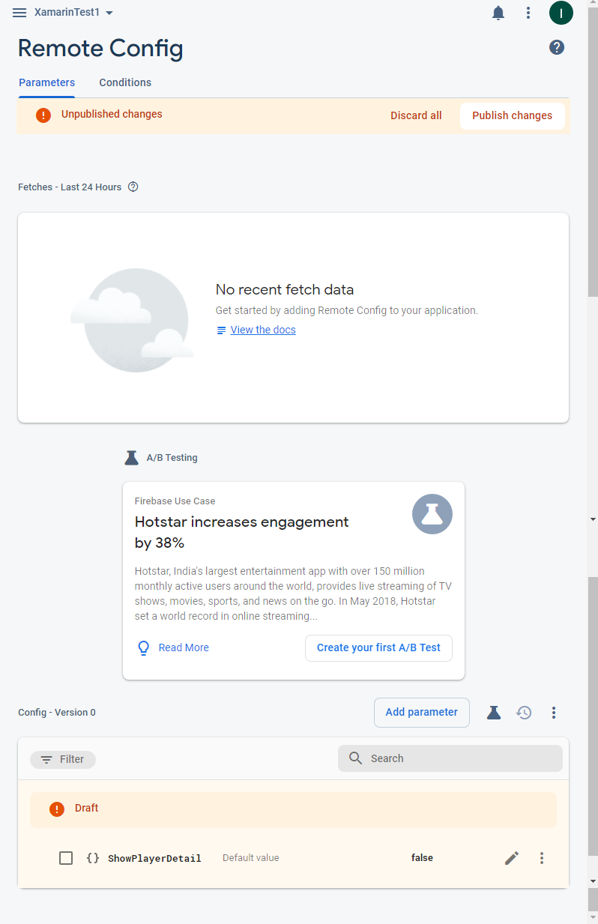The width and height of the screenshot is (598, 924).
Task: Click the Publish changes button
Action: [x=512, y=115]
